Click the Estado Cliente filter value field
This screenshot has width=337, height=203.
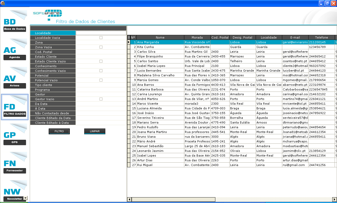tap(101, 57)
